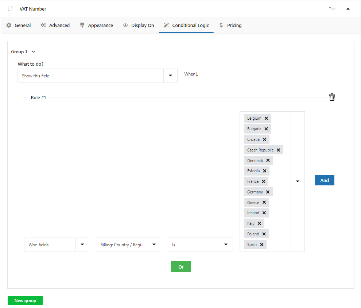
Task: Open the Billing: Country / Region dropdown
Action: pos(154,245)
